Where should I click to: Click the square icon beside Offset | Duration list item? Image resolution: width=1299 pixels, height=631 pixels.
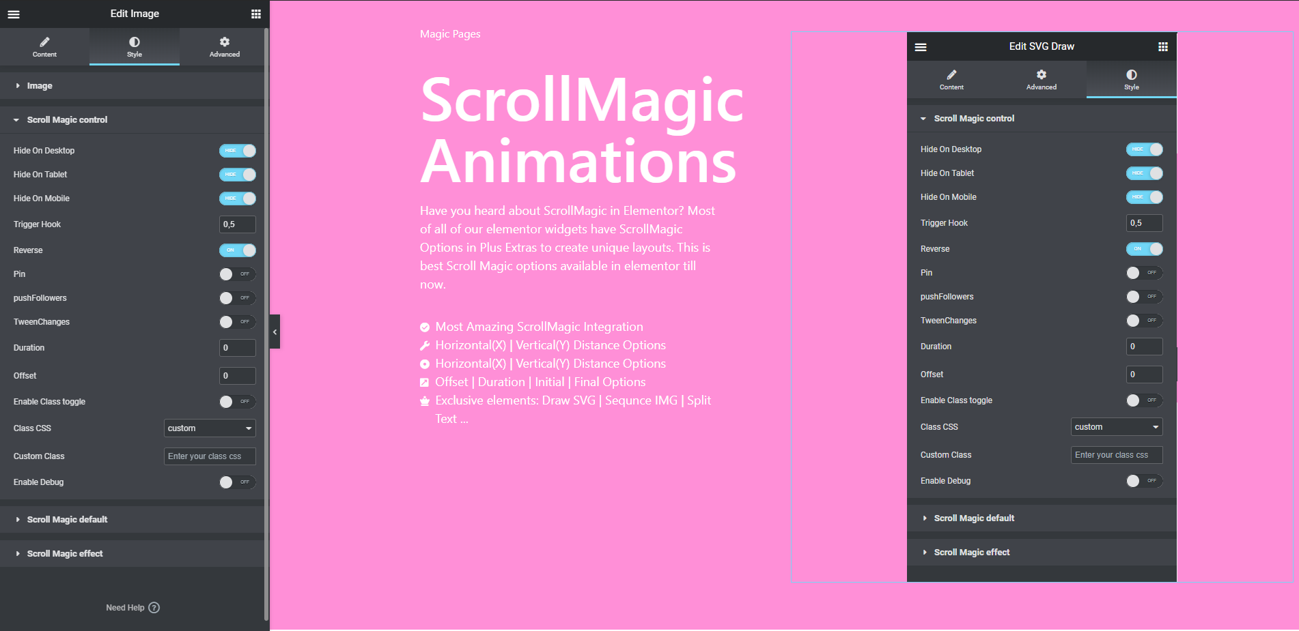425,383
